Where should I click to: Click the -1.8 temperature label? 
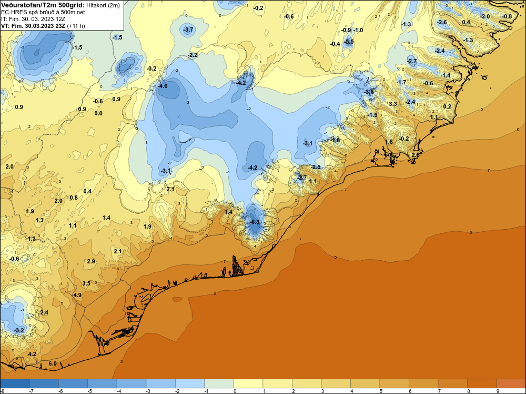[335, 140]
